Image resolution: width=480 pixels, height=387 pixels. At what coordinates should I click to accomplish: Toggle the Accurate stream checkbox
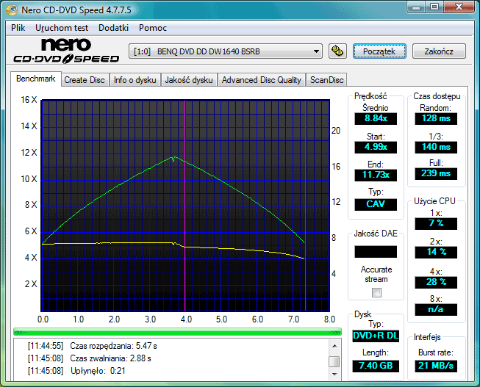pos(376,293)
